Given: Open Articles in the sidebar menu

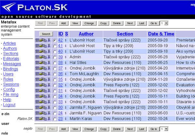Looking at the screenshot, I should click(x=9, y=43).
